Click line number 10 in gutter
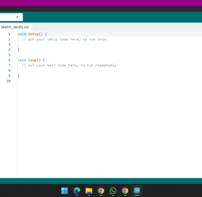 (9, 81)
